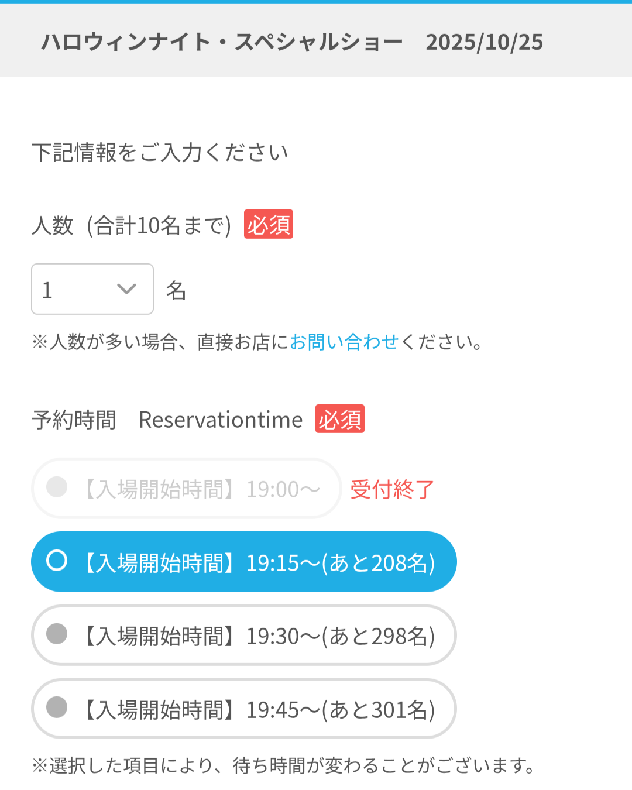Click the 下記情報をご入力ください heading
Viewport: 632px width, 790px height.
point(160,153)
